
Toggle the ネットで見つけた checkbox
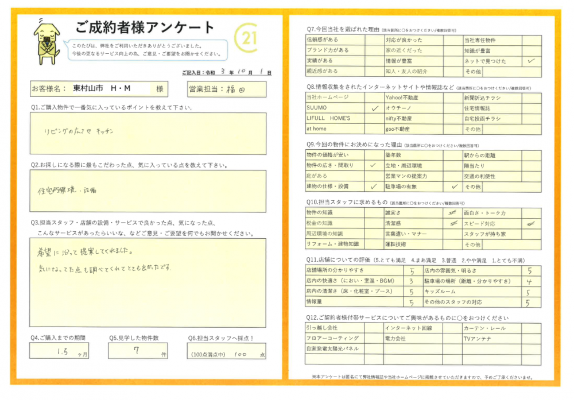[x=531, y=61]
